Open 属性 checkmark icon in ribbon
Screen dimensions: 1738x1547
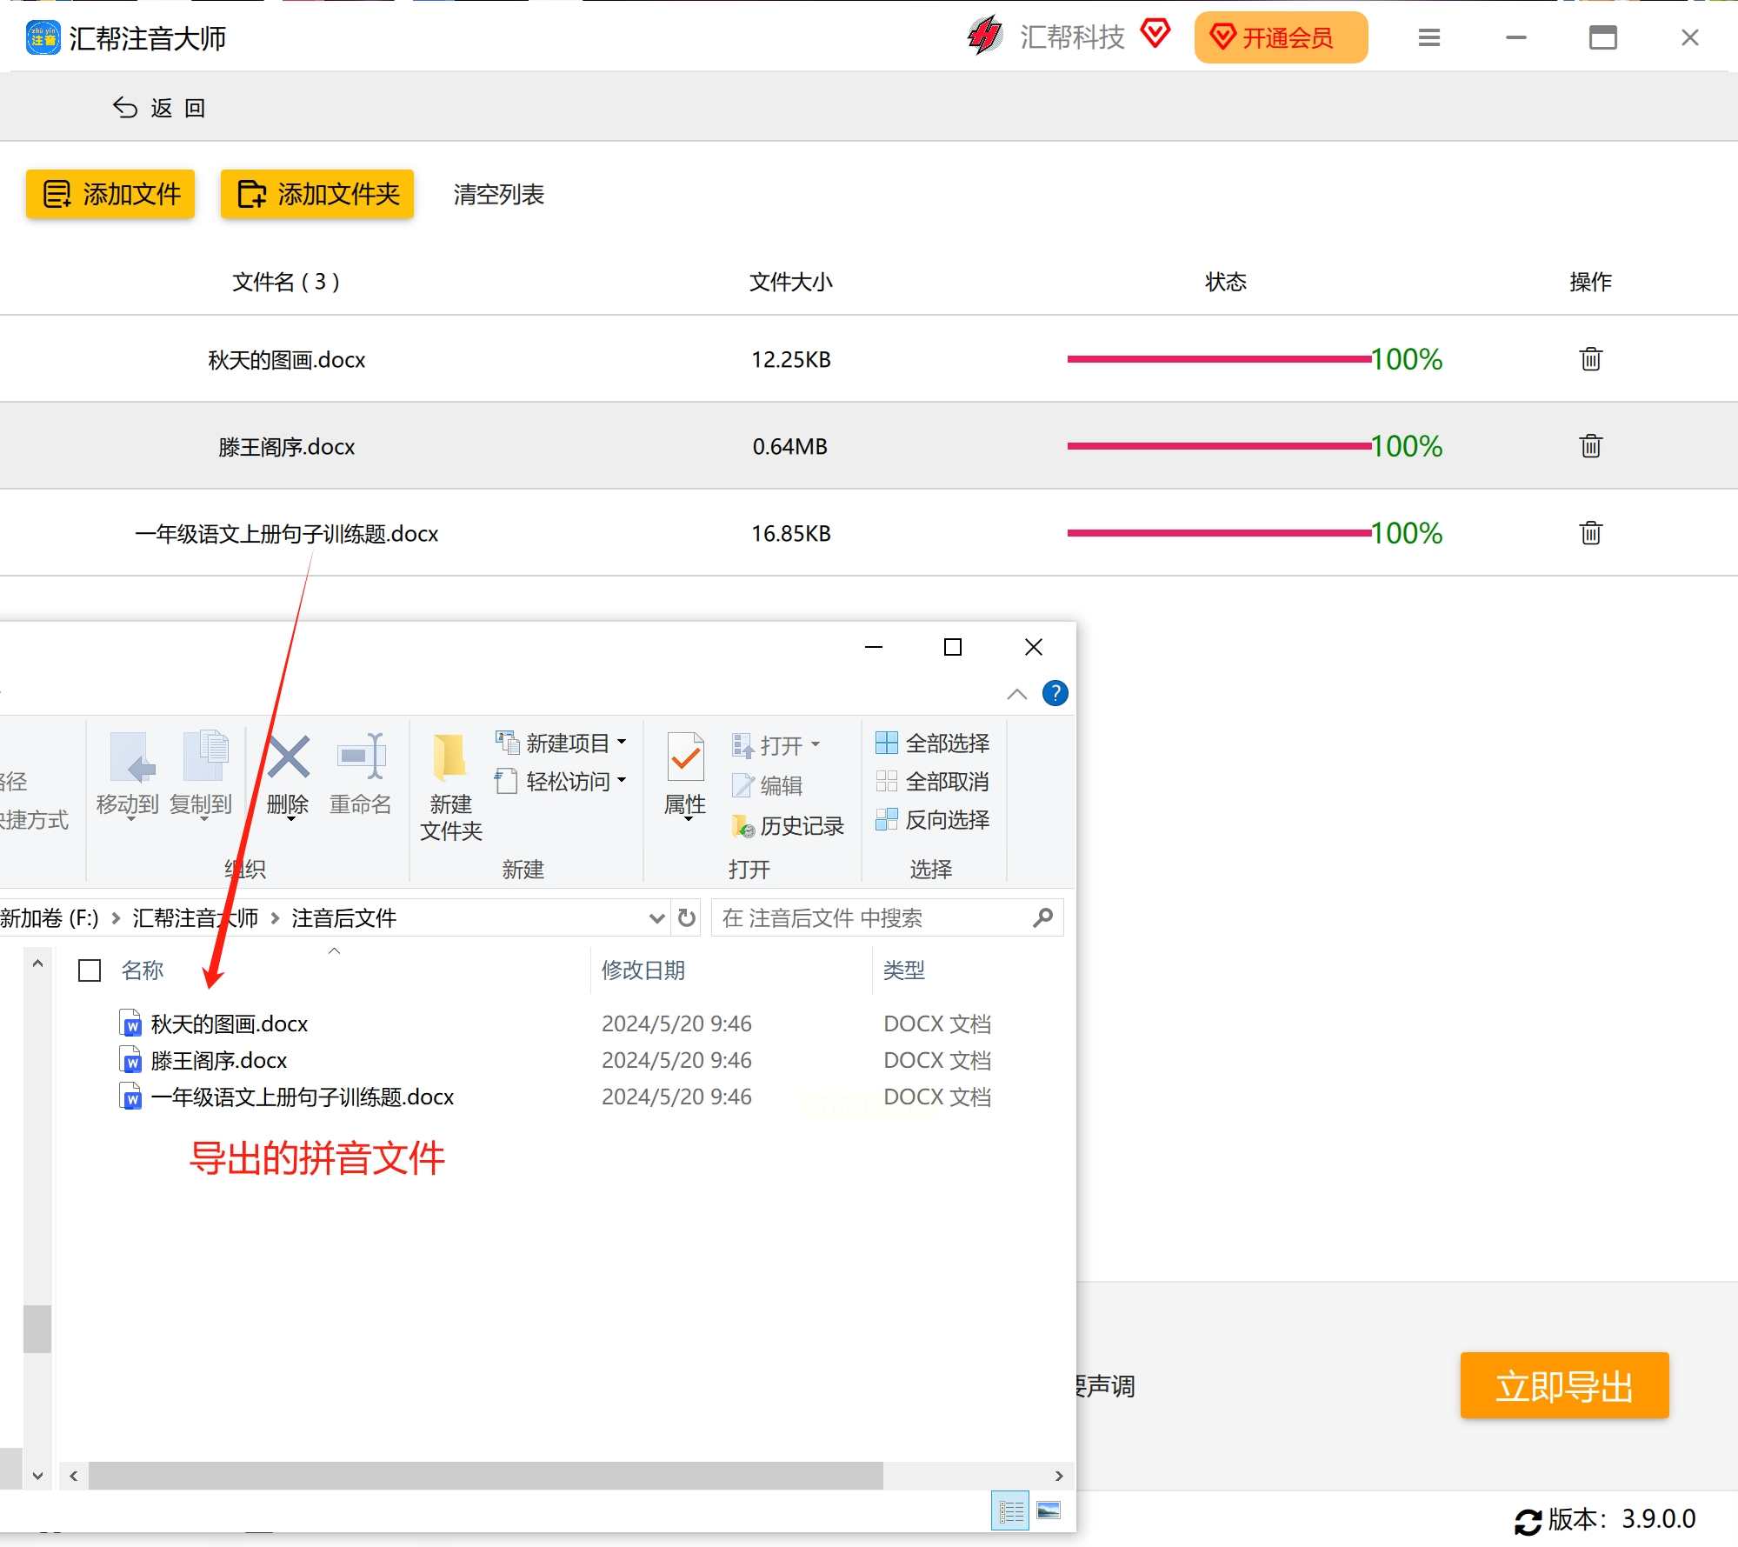(x=685, y=757)
